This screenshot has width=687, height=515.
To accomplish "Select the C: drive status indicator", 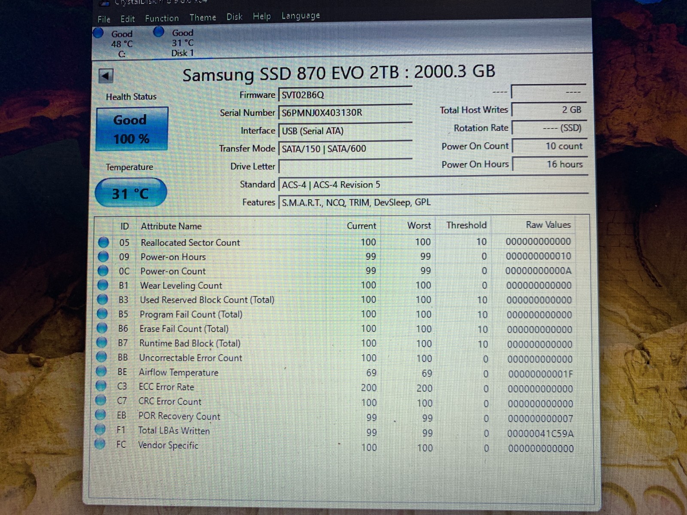I will click(x=114, y=43).
